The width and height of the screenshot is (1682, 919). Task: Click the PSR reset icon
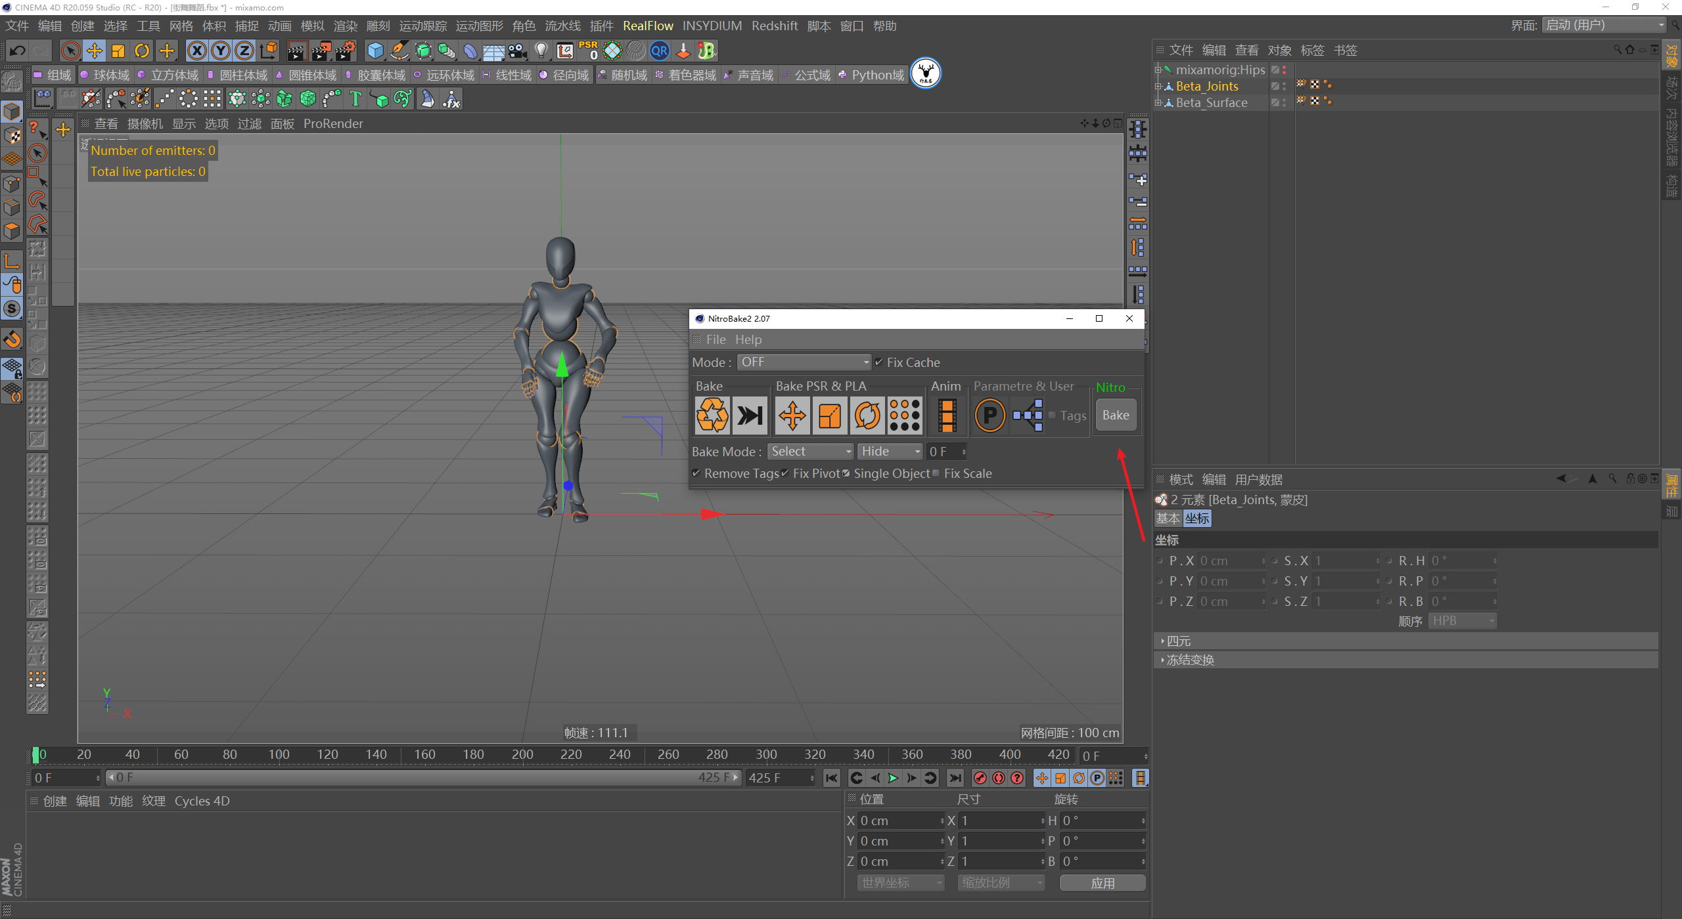coord(588,51)
